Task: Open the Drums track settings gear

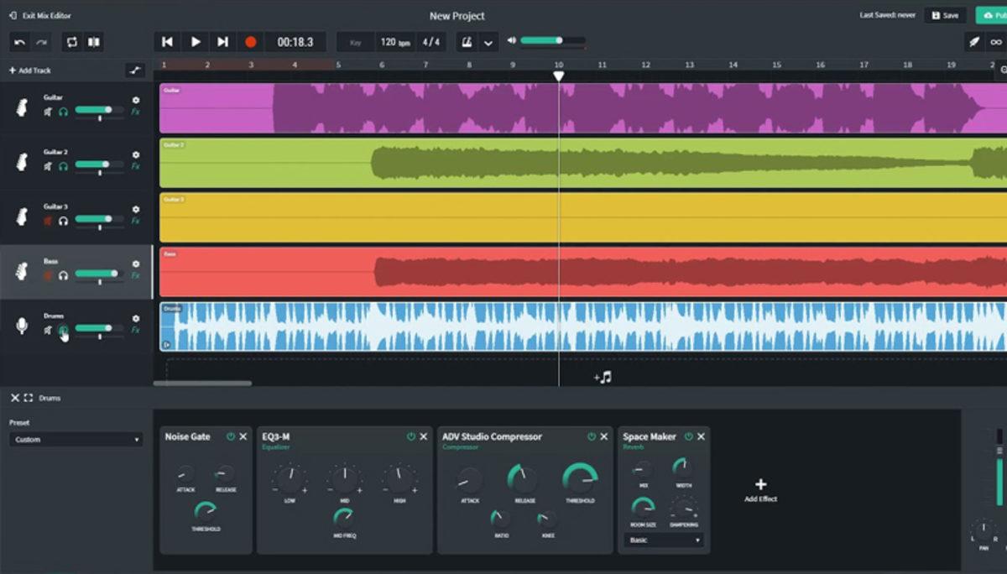Action: pyautogui.click(x=134, y=316)
